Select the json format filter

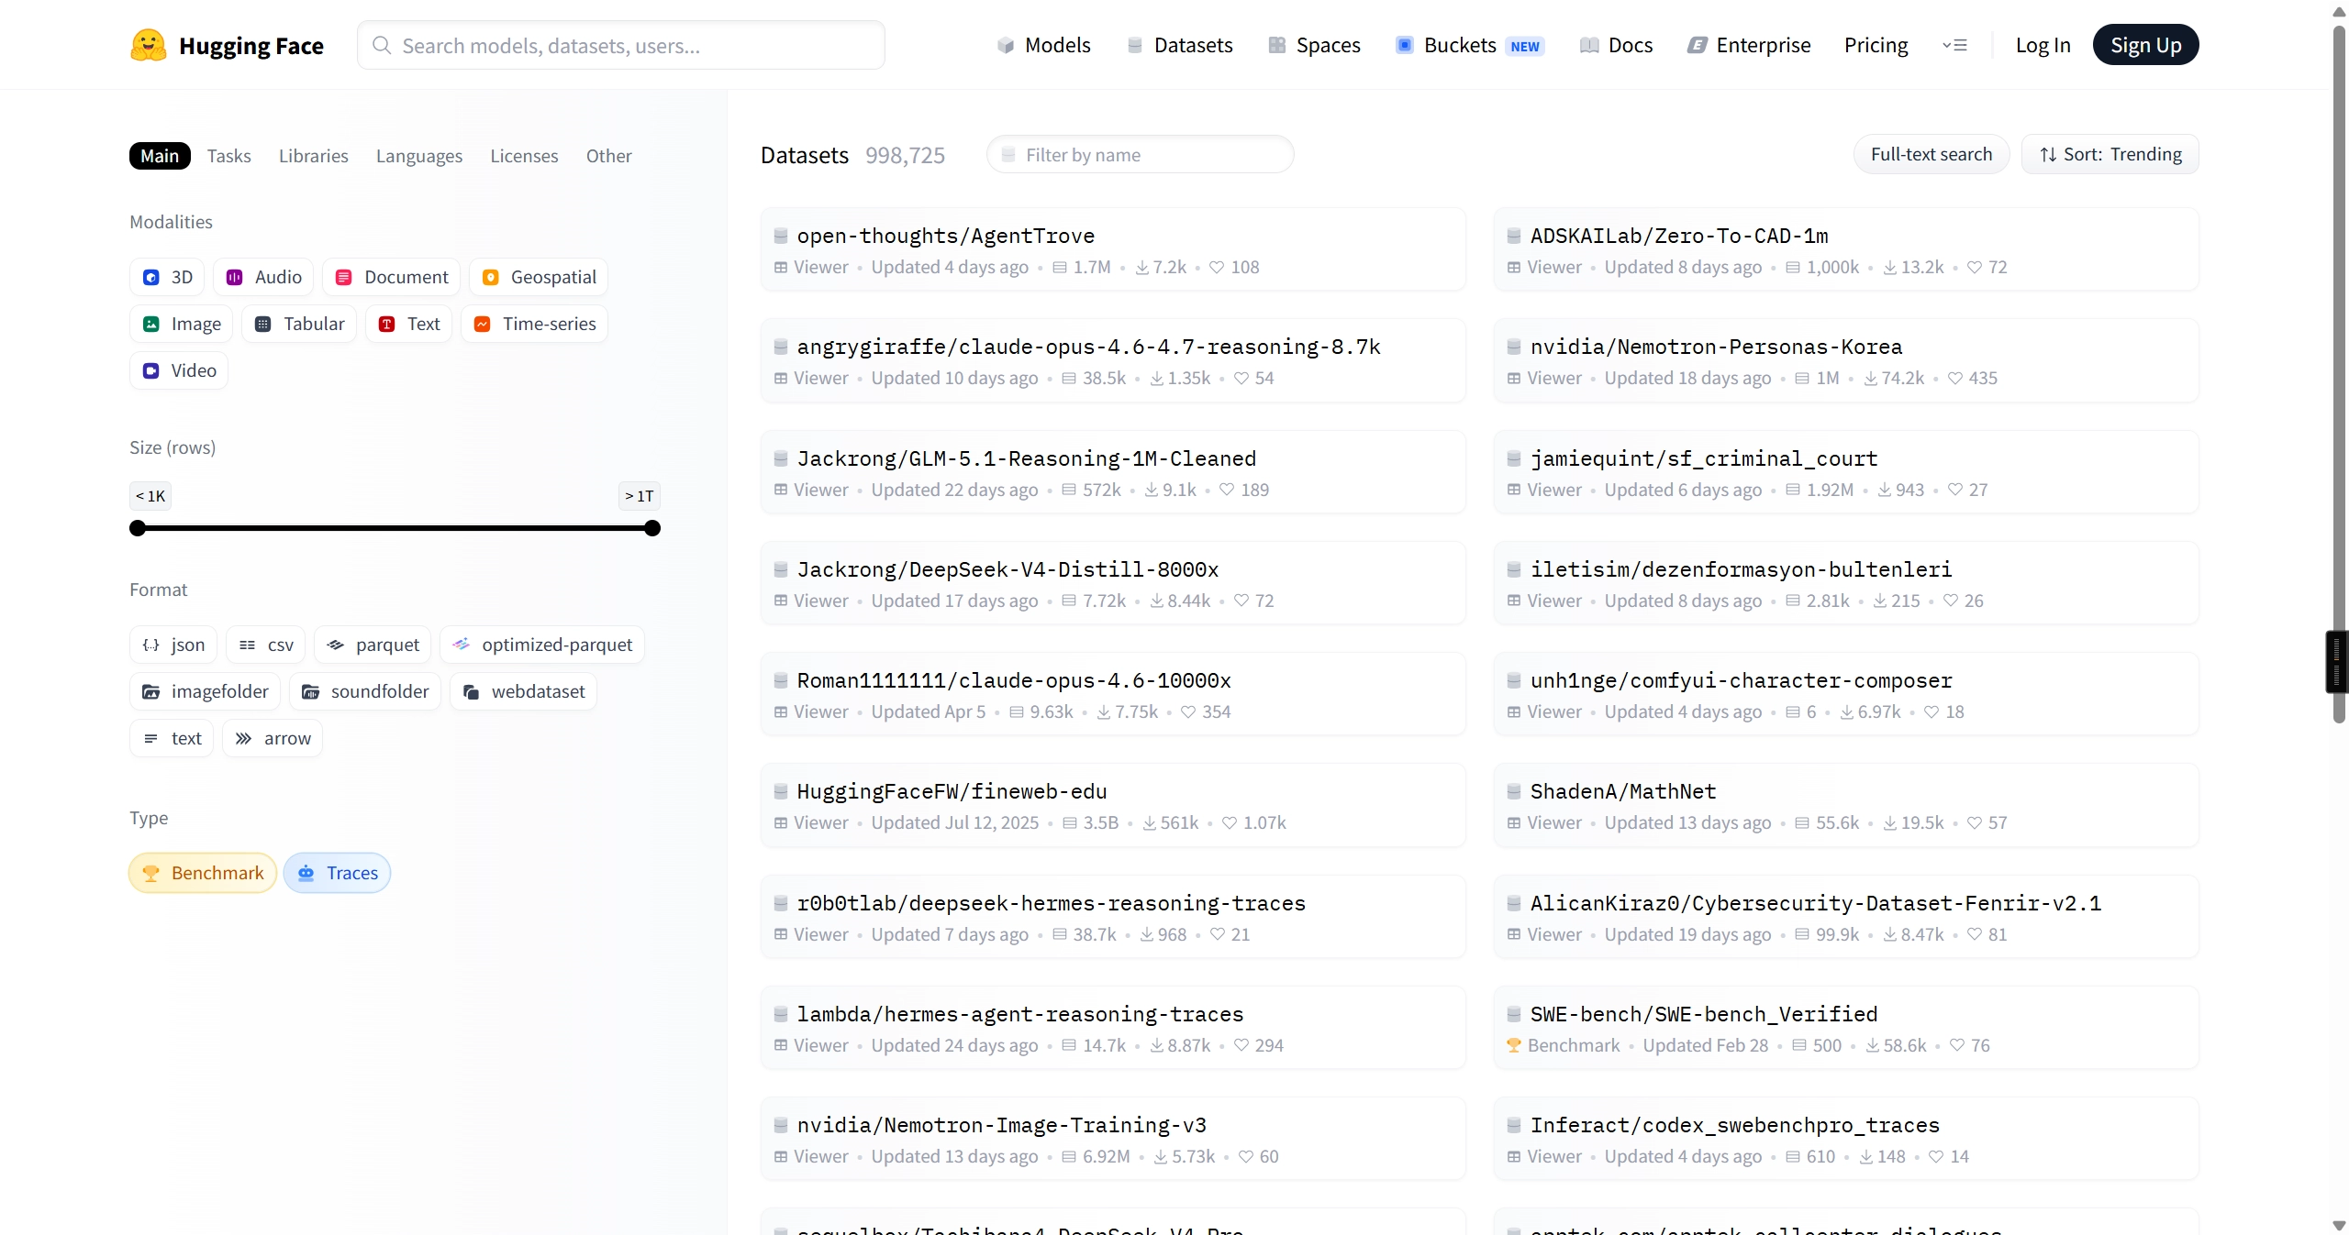[173, 645]
